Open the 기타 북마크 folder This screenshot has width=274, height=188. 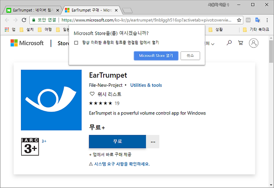[x=256, y=30]
